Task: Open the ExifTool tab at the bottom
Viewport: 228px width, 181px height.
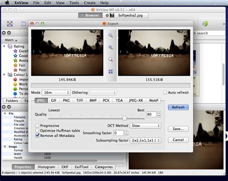Action: point(81,167)
